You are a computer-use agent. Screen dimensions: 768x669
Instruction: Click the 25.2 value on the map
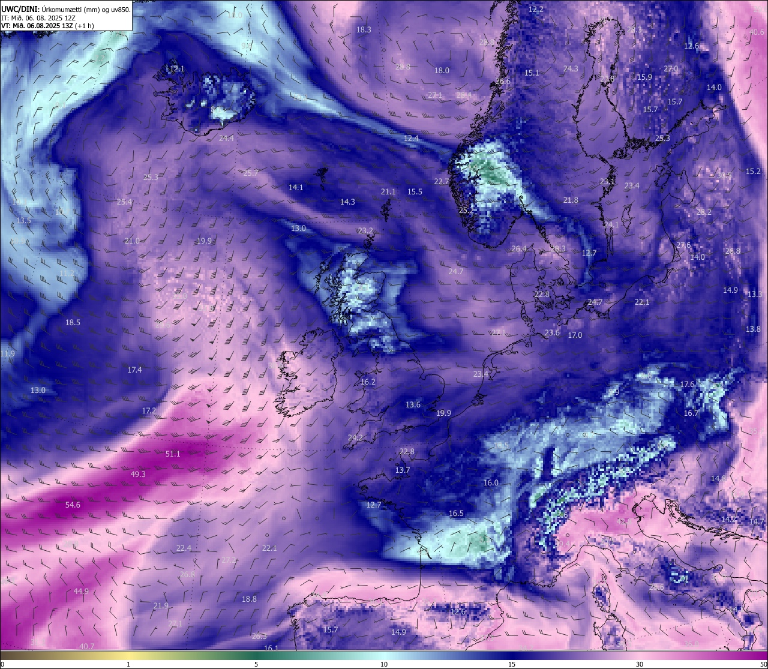[x=466, y=210]
